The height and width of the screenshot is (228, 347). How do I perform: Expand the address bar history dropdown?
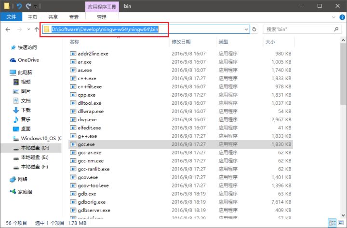coord(246,29)
